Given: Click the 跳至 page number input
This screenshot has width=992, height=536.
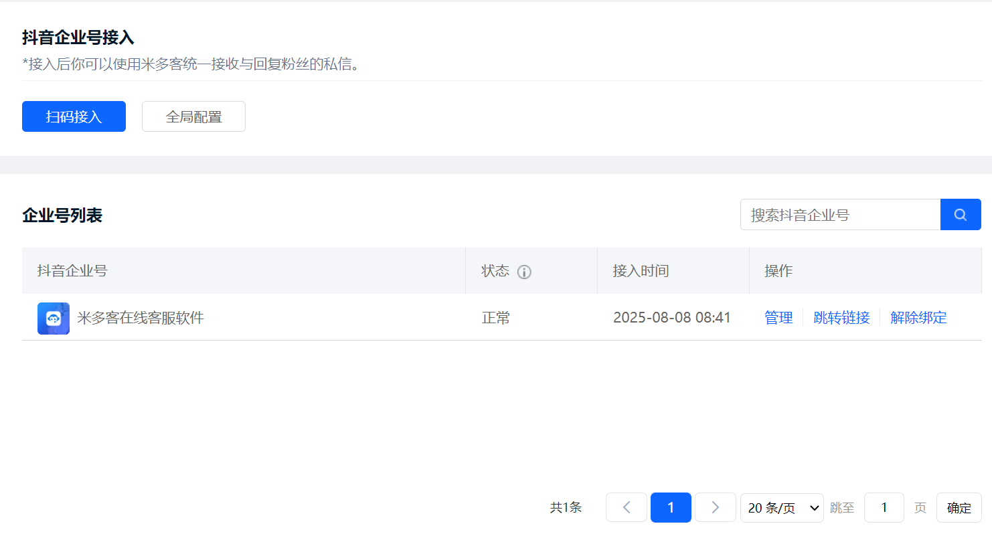Looking at the screenshot, I should [884, 508].
